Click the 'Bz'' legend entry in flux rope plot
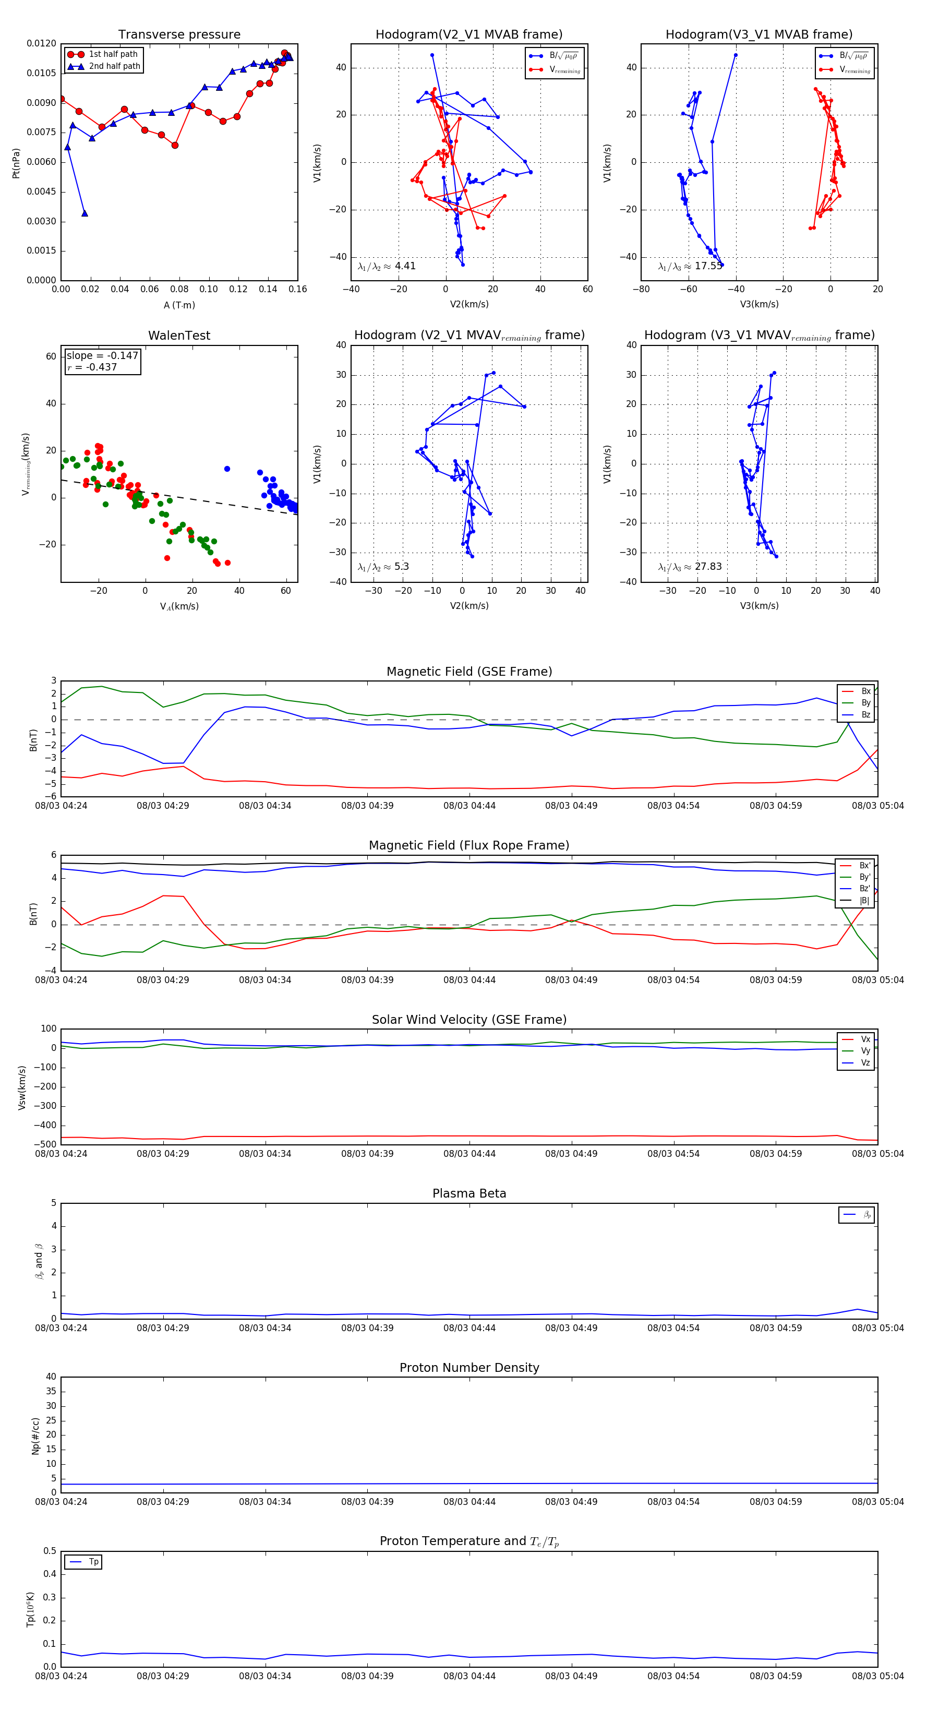 (856, 889)
